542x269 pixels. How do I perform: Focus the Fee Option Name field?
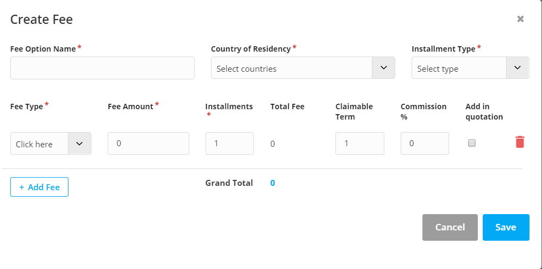tap(102, 68)
